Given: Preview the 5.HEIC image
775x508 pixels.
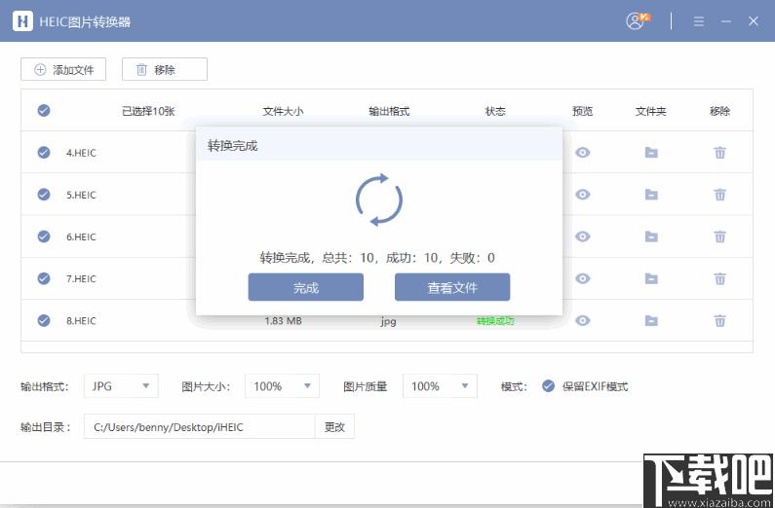Looking at the screenshot, I should (583, 195).
